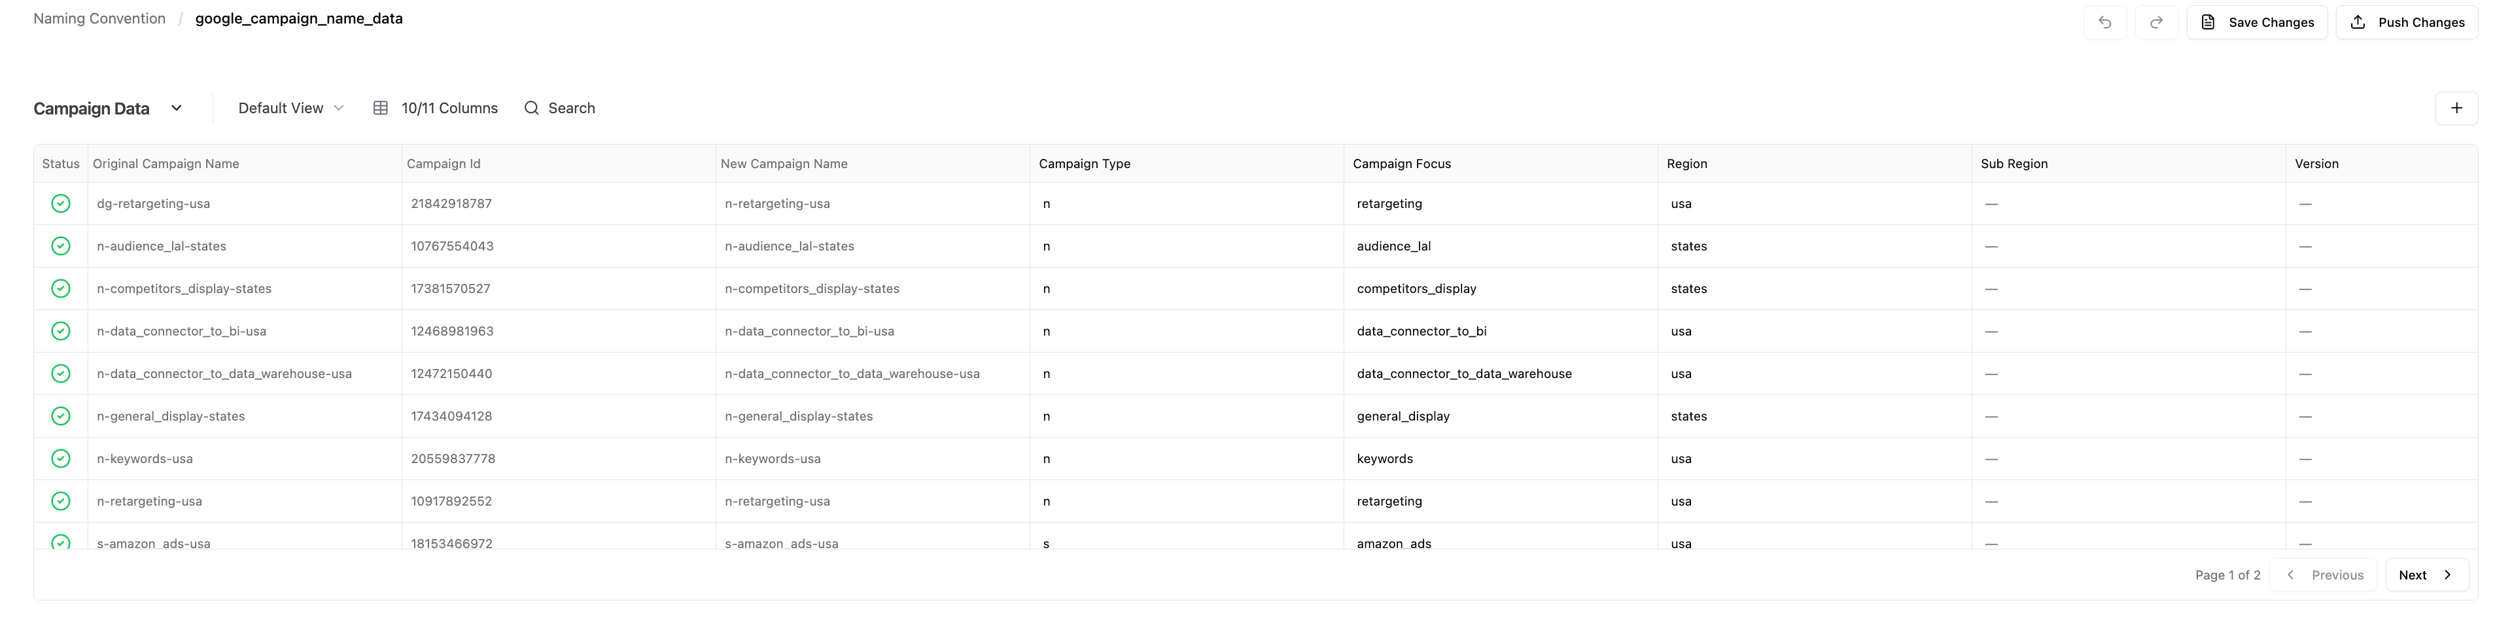The height and width of the screenshot is (624, 2512).
Task: Click status check icon for n-keywords-usa row
Action: point(60,459)
